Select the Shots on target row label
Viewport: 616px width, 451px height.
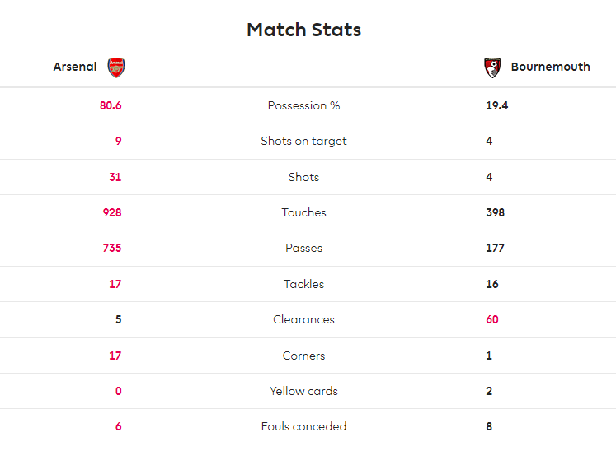(303, 142)
